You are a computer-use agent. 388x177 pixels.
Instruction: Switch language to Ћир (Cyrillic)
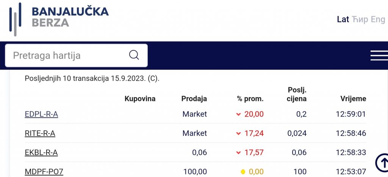360,20
